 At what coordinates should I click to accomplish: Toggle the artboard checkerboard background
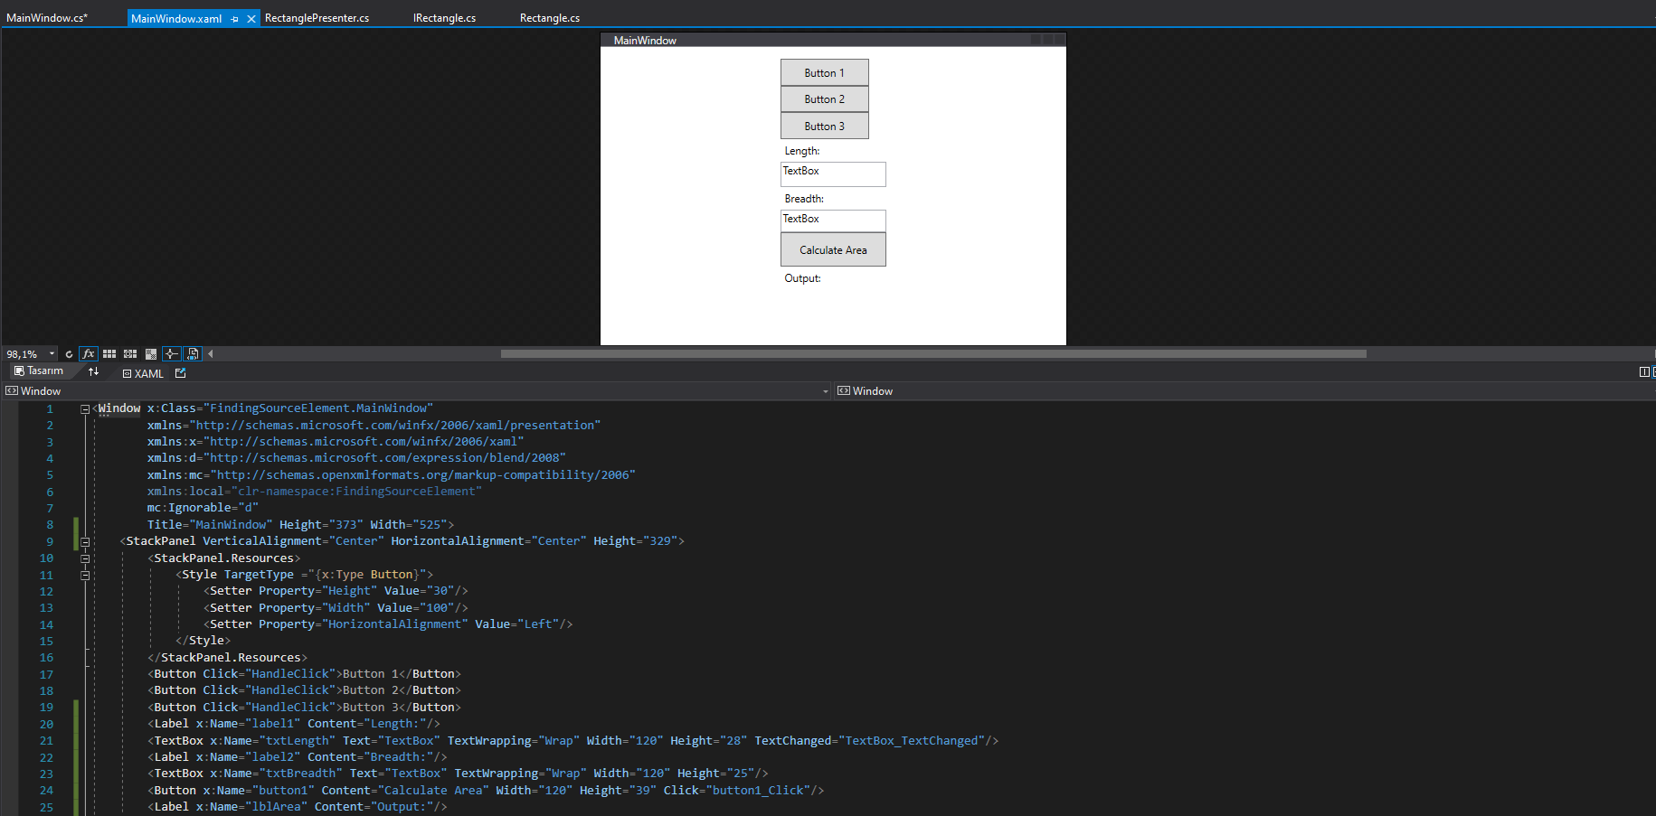click(x=151, y=354)
